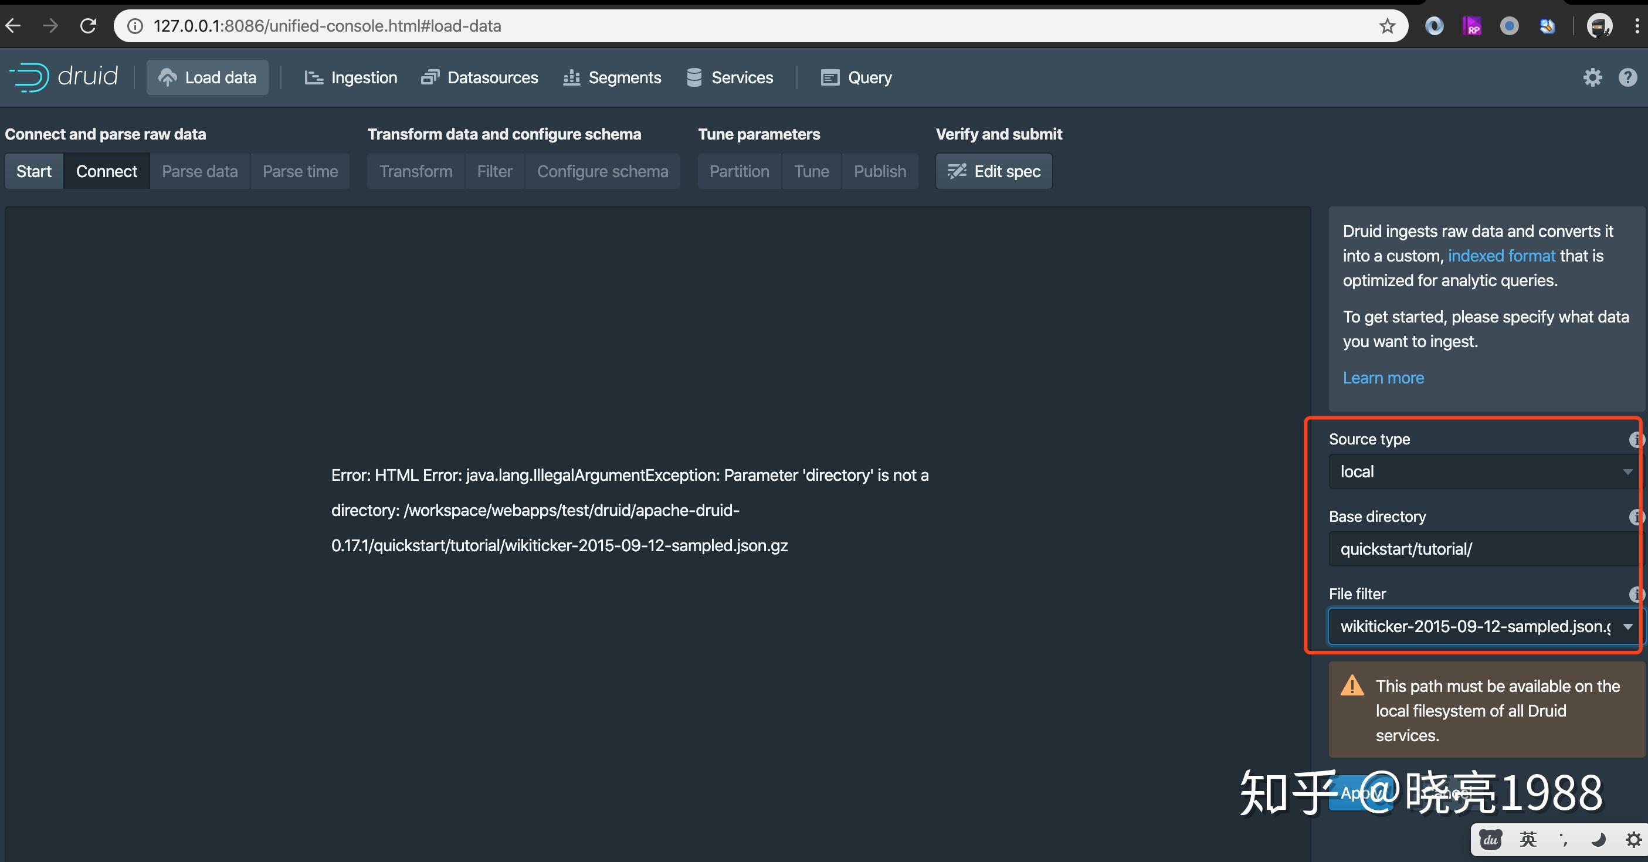The height and width of the screenshot is (862, 1648).
Task: Open the Chrome three-dot menu
Action: click(x=1637, y=26)
